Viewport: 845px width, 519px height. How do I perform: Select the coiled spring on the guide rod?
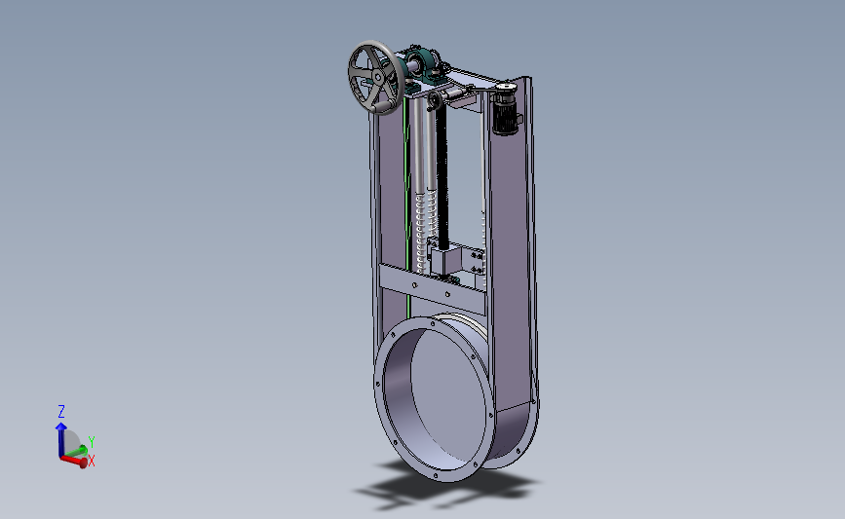click(420, 235)
